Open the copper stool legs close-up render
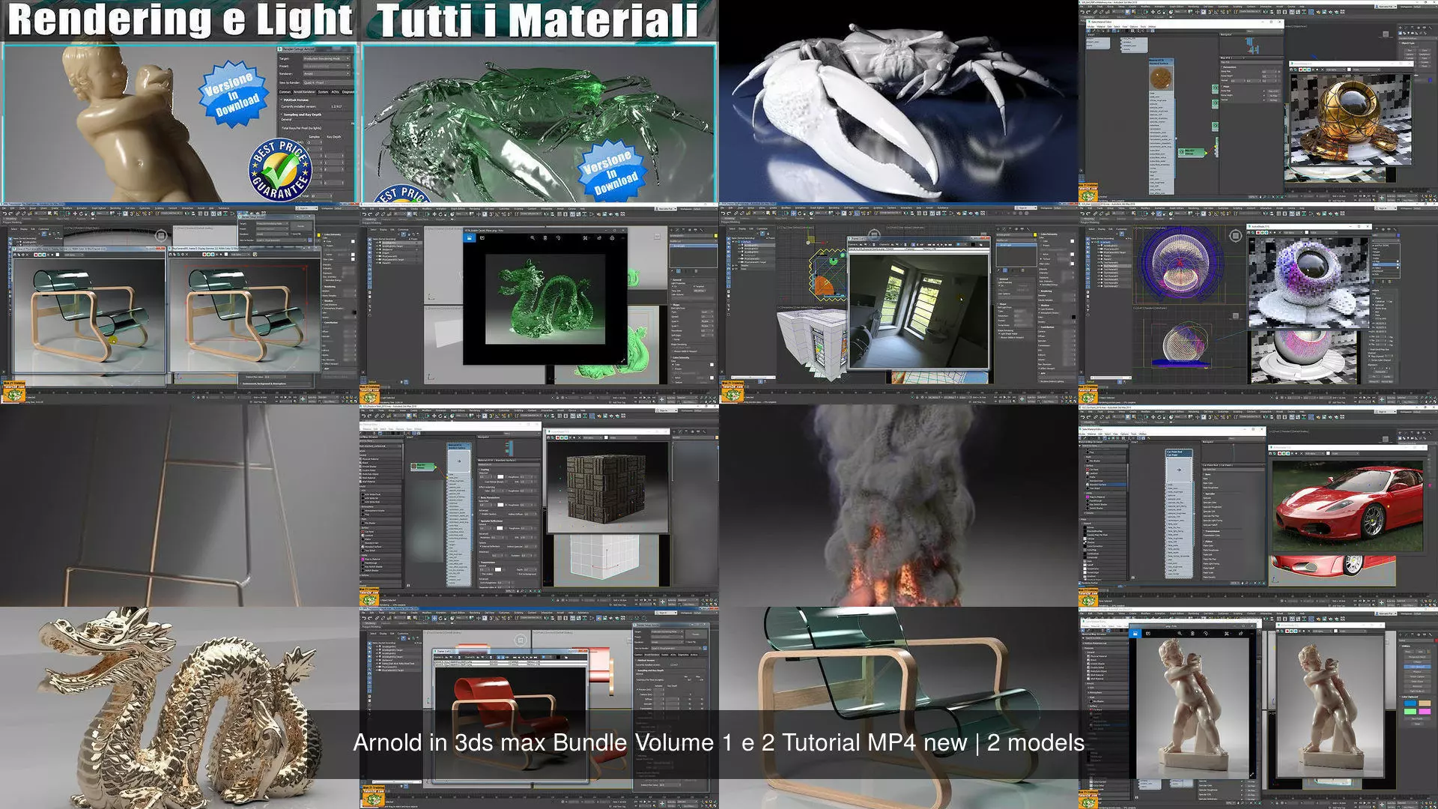Image resolution: width=1438 pixels, height=809 pixels. 180,506
